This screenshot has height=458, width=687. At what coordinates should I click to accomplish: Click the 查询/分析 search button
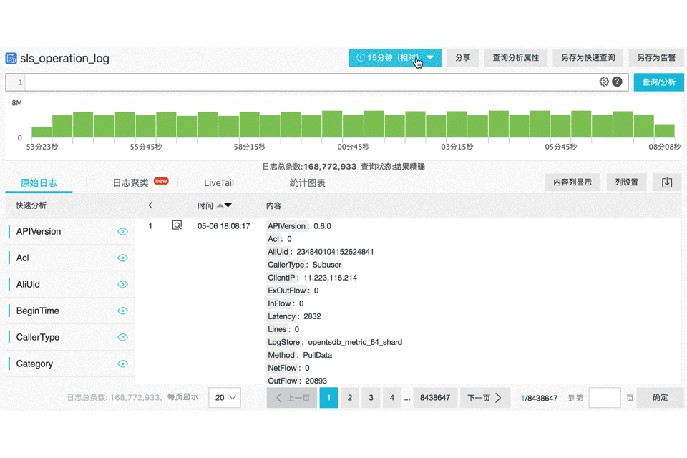(x=658, y=82)
